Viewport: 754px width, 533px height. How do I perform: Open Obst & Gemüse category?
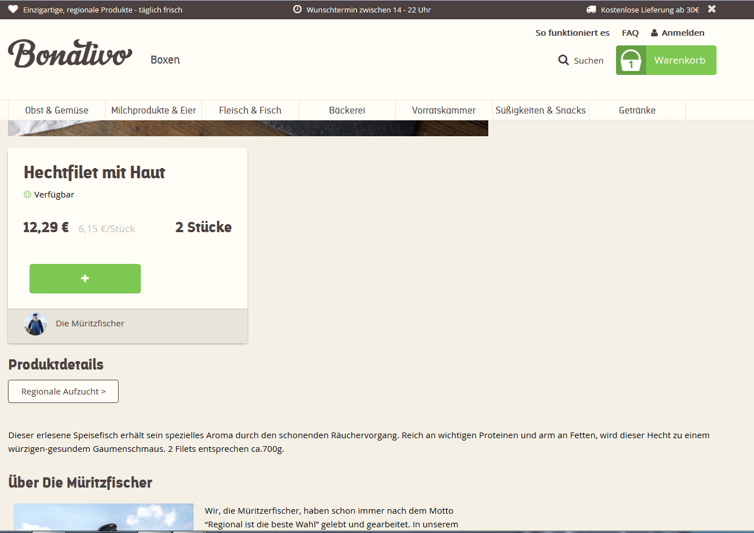57,110
